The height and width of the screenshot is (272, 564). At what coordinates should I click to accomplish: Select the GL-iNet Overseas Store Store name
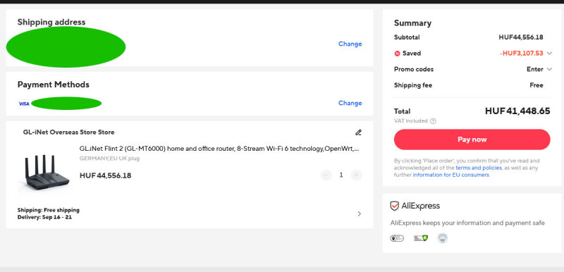[68, 132]
